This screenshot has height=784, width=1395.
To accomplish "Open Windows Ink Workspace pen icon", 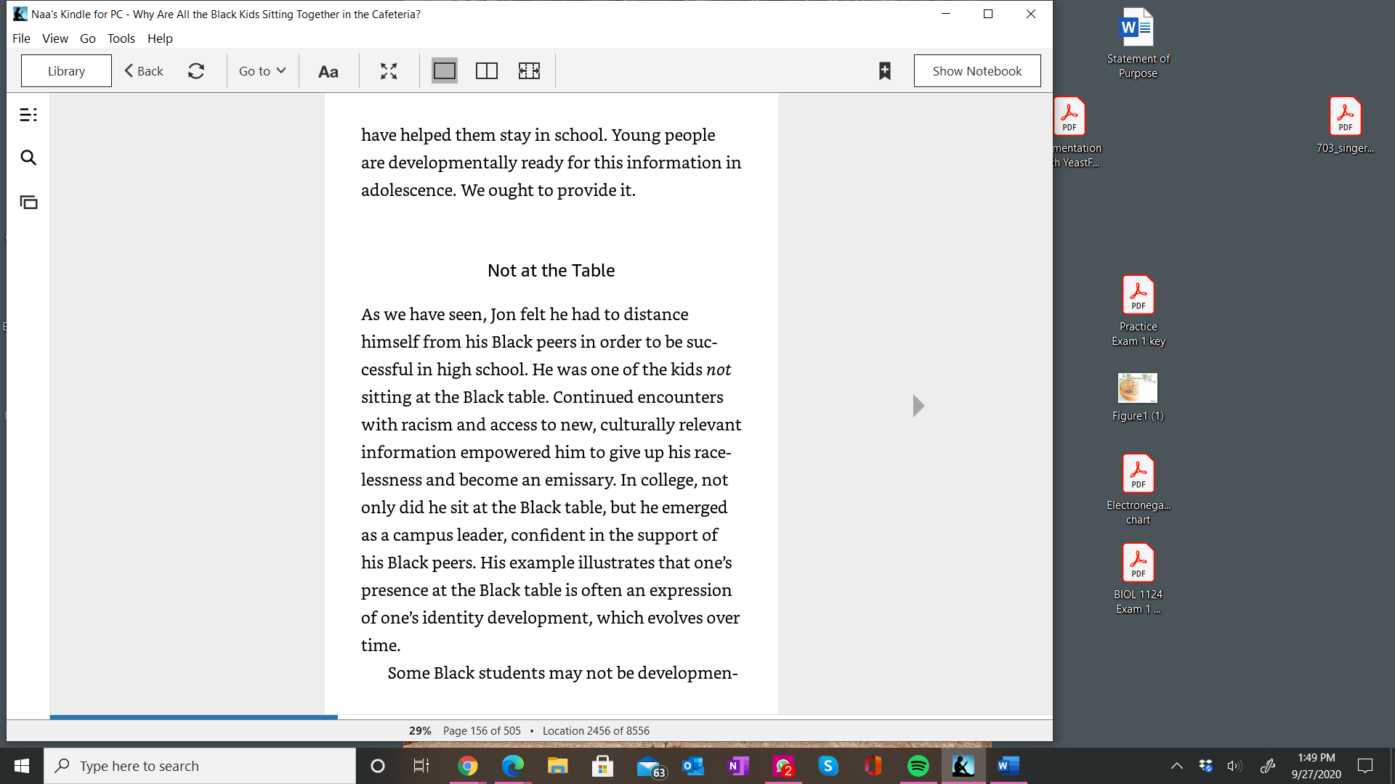I will [1268, 766].
